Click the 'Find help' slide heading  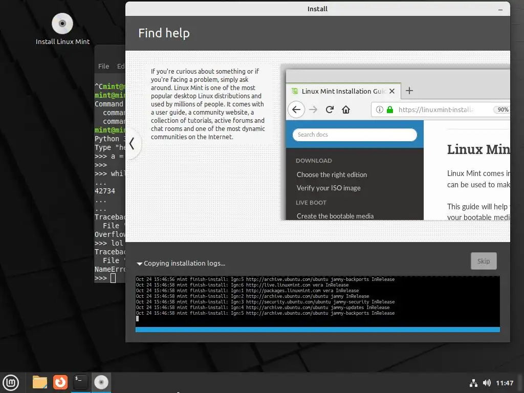[164, 33]
